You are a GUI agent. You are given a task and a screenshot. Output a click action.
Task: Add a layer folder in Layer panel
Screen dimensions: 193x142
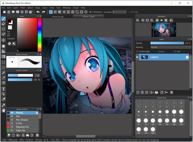[x=156, y=92]
